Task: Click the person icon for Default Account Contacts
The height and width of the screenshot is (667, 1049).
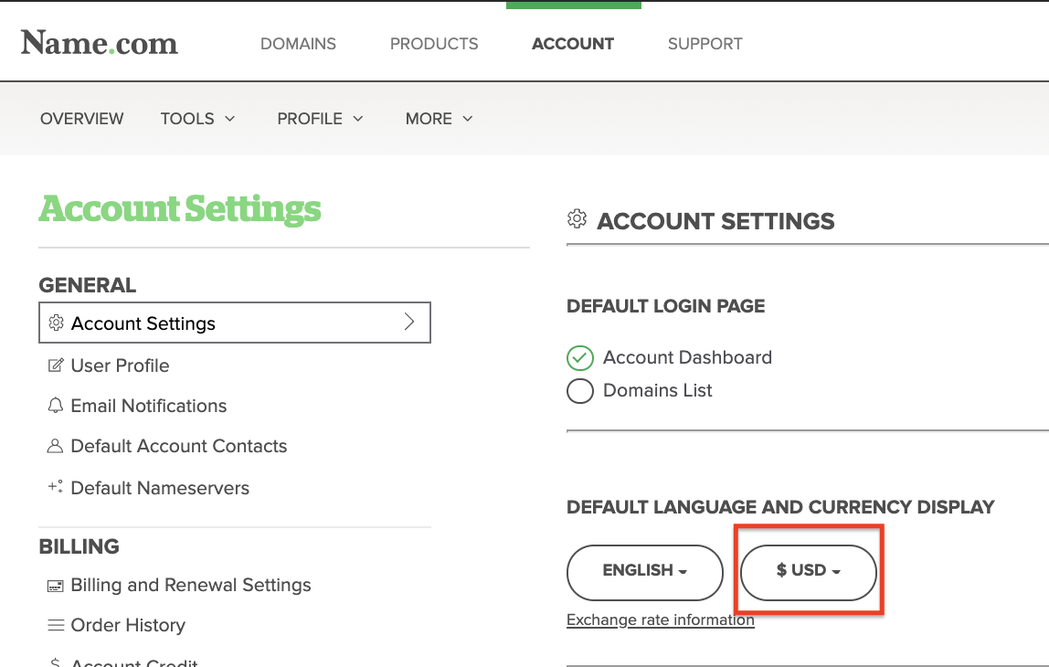Action: (55, 446)
